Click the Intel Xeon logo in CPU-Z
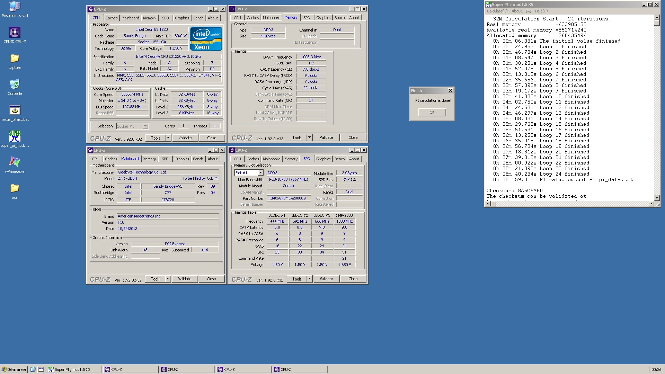Screen dimensions: 665x374 pos(206,39)
